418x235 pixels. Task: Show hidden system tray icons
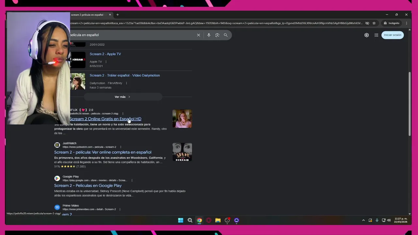(363, 220)
